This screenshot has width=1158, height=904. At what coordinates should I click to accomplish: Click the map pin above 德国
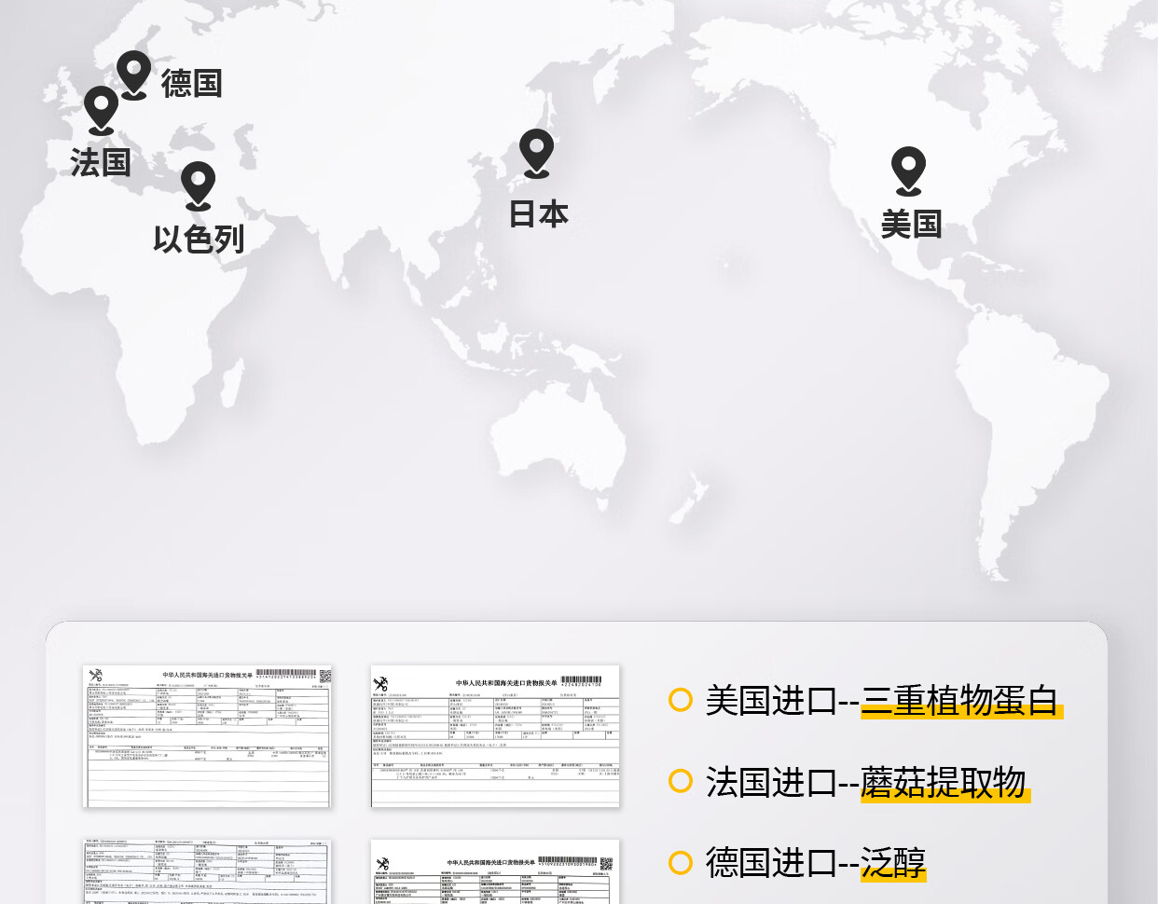click(x=133, y=75)
